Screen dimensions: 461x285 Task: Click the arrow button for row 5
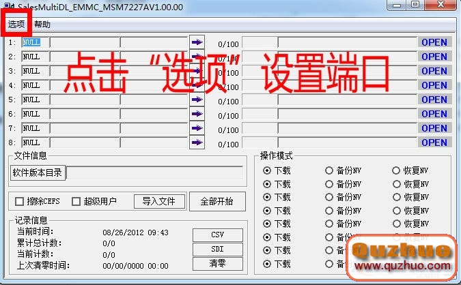[197, 100]
